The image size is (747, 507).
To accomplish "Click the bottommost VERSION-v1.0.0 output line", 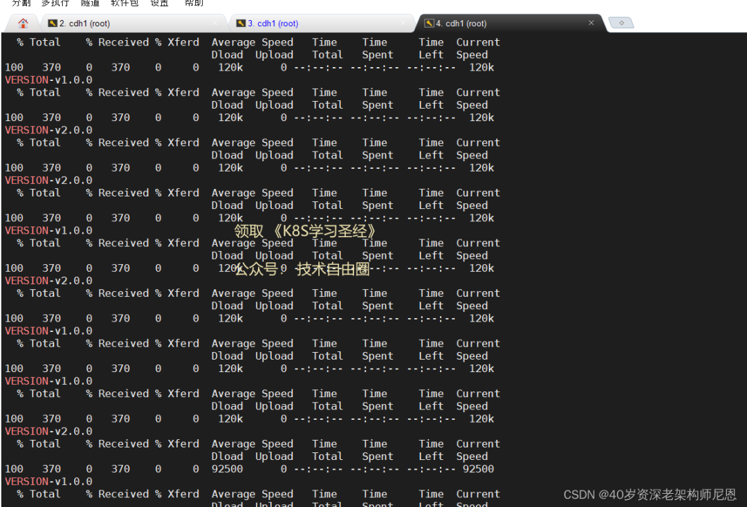I will [x=48, y=481].
